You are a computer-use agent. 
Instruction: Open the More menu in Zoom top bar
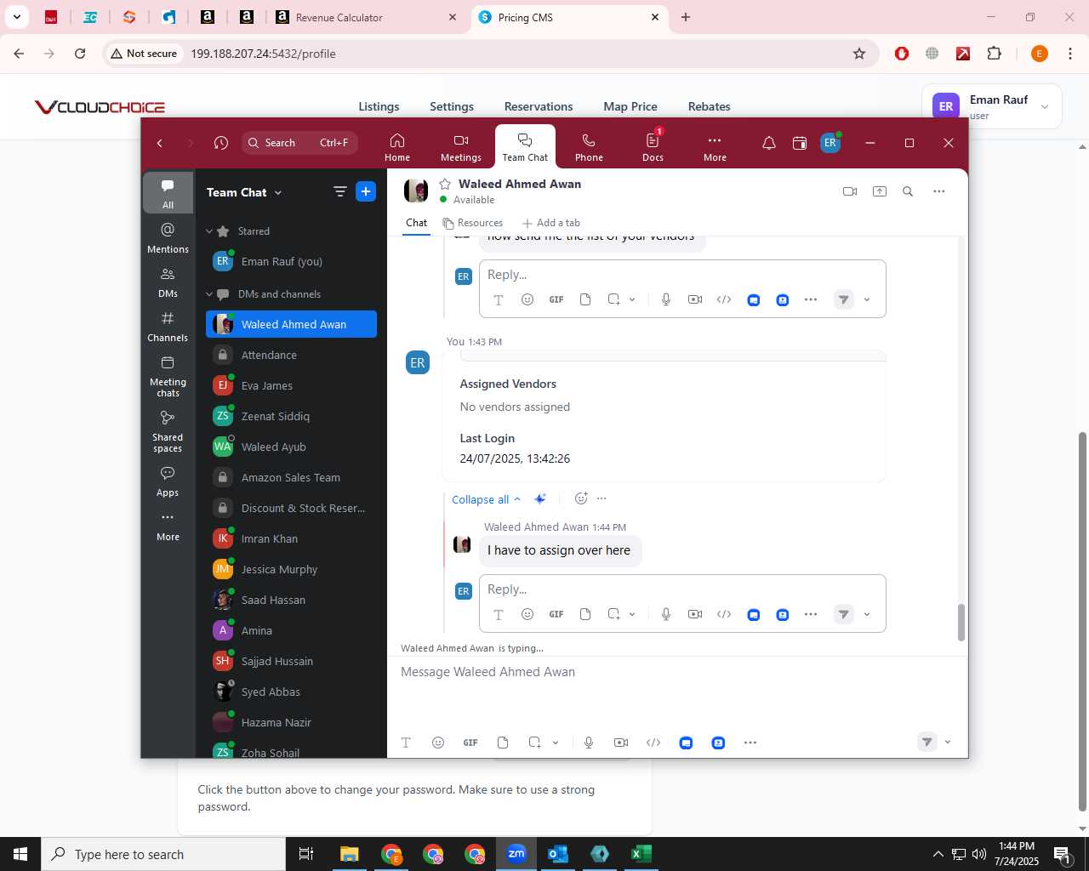[x=715, y=147]
